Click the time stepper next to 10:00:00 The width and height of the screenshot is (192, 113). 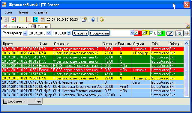click(x=69, y=33)
